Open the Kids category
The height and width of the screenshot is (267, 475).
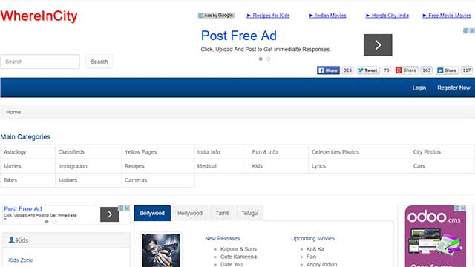(258, 166)
